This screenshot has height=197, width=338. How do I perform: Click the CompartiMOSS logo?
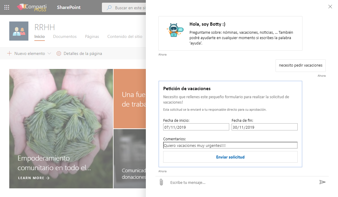pyautogui.click(x=32, y=7)
